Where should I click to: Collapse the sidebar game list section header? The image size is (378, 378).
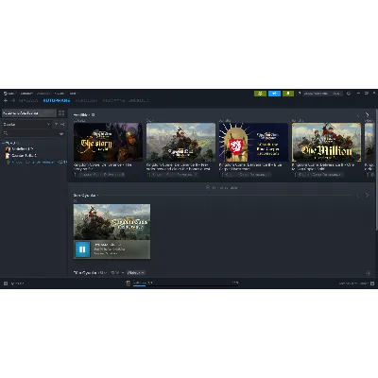11,143
